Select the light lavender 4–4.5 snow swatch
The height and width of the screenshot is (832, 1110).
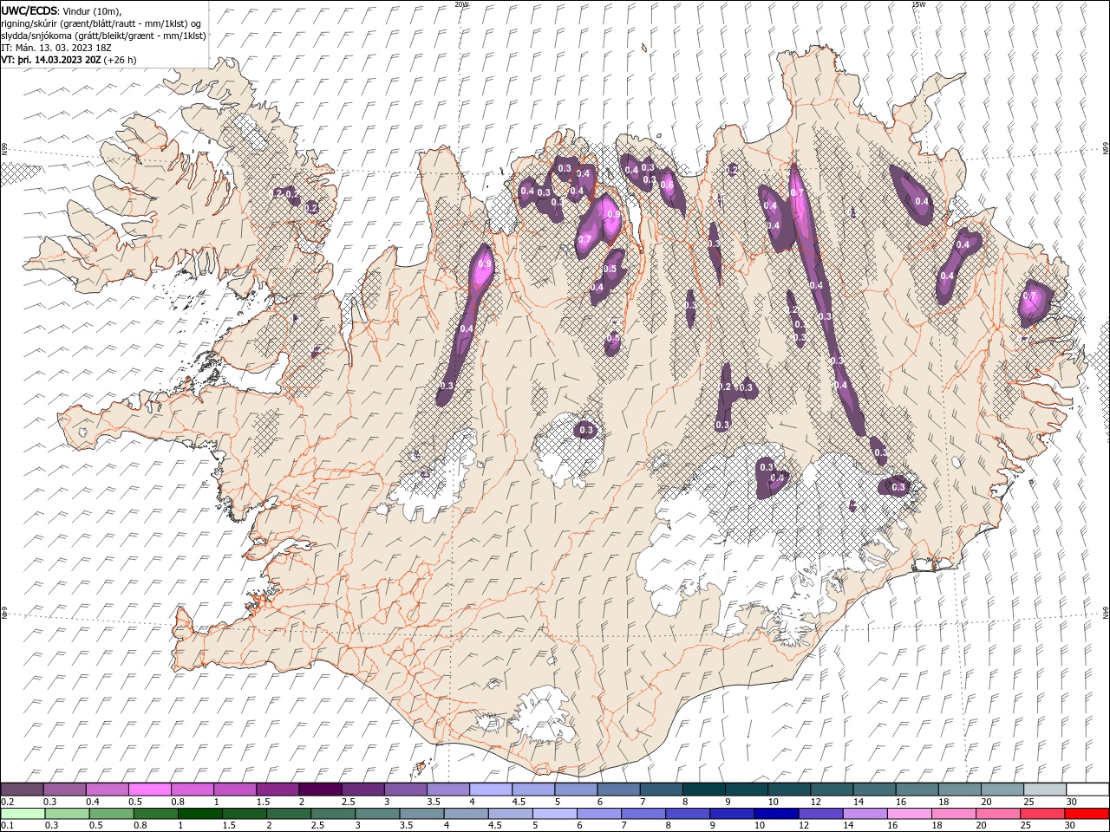click(491, 790)
